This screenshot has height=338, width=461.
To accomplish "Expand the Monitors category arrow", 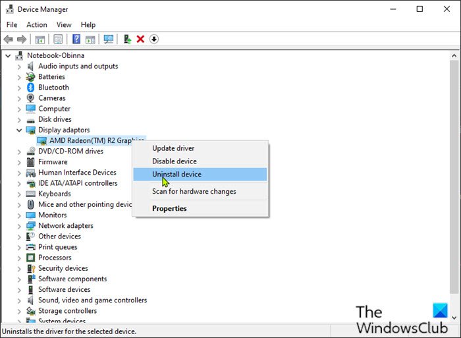I will pyautogui.click(x=19, y=215).
